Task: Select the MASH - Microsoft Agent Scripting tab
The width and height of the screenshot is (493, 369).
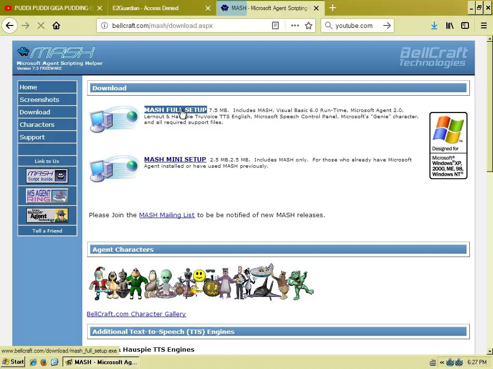Action: tap(270, 8)
